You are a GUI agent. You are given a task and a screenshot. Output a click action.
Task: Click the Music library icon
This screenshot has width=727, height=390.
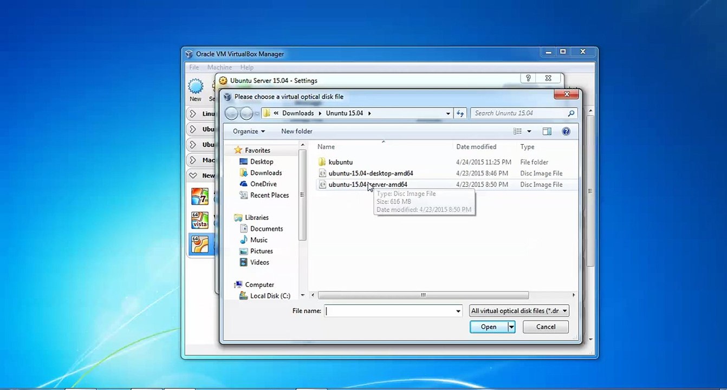coord(243,240)
